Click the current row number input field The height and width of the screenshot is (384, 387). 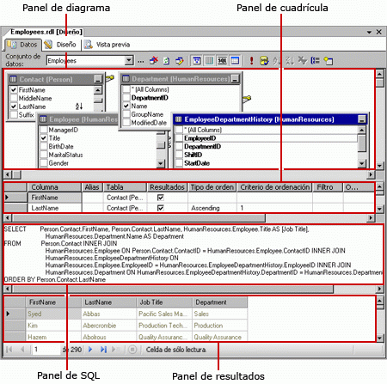[46, 350]
